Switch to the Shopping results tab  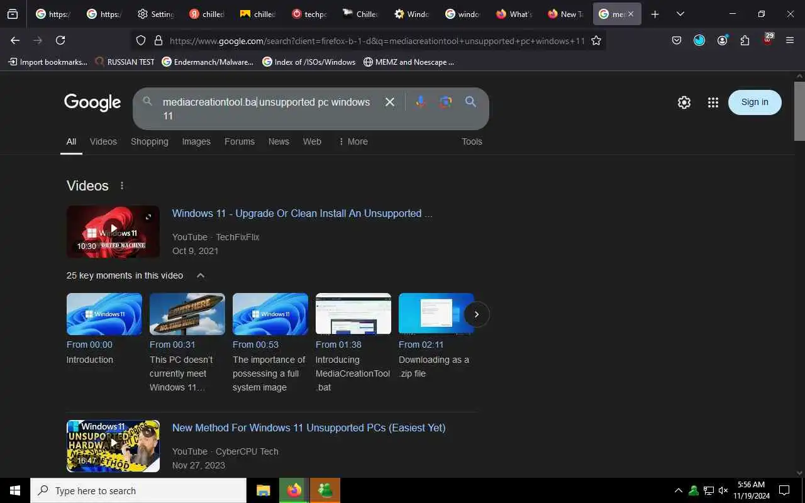click(150, 141)
